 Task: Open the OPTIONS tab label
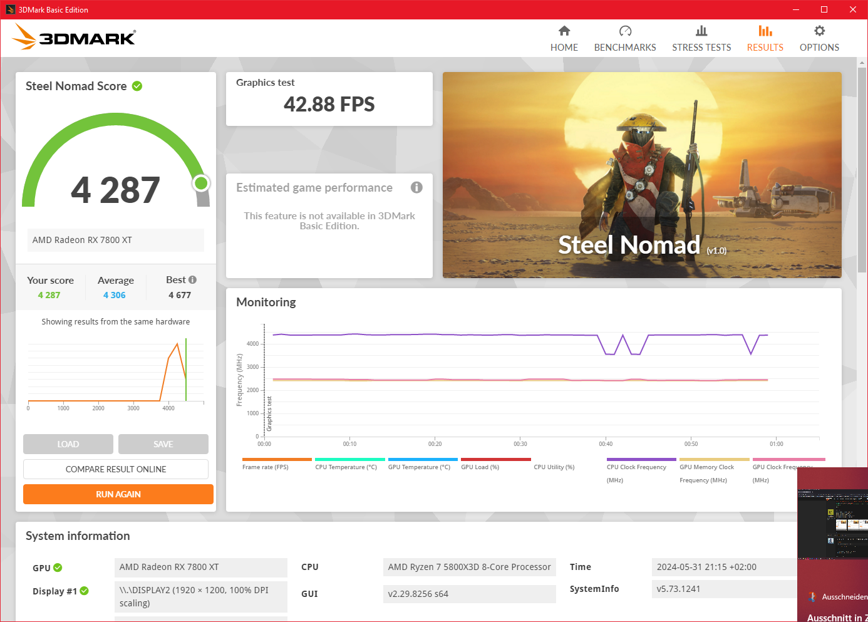tap(819, 48)
